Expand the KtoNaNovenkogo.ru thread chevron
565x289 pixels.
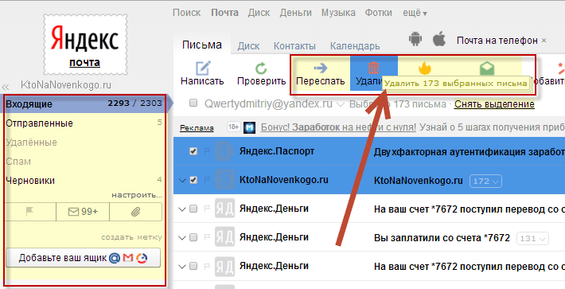[x=182, y=181]
